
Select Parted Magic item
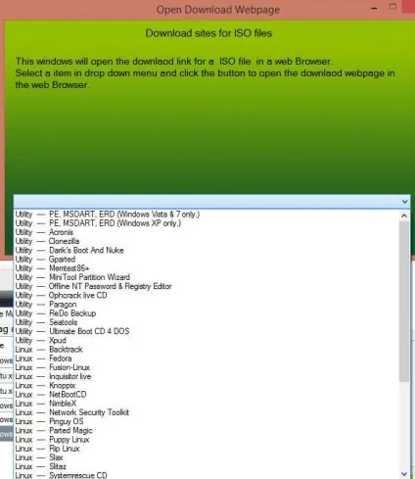[x=207, y=430]
